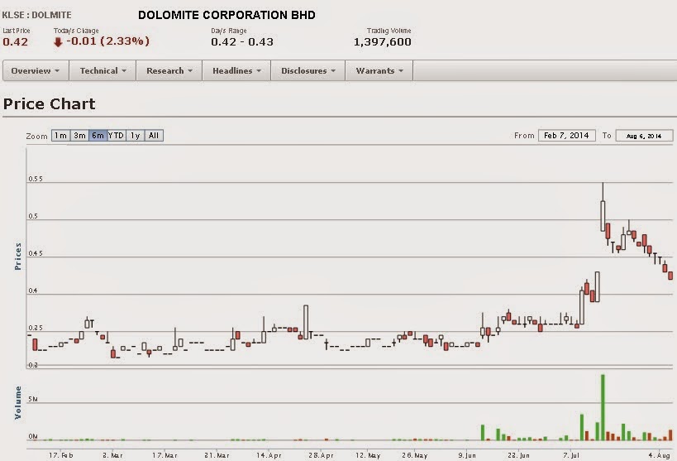Click the 5M volume axis label
The width and height of the screenshot is (677, 461).
(x=33, y=399)
